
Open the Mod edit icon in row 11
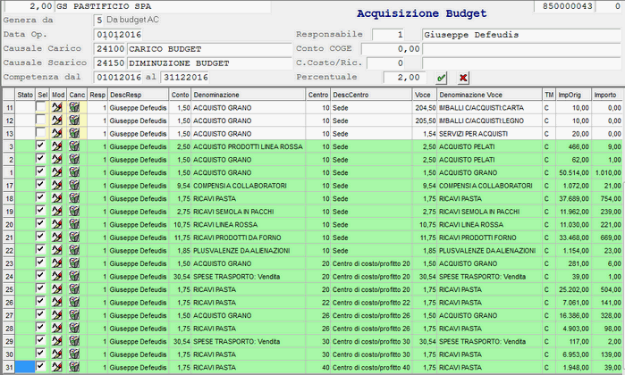point(57,107)
